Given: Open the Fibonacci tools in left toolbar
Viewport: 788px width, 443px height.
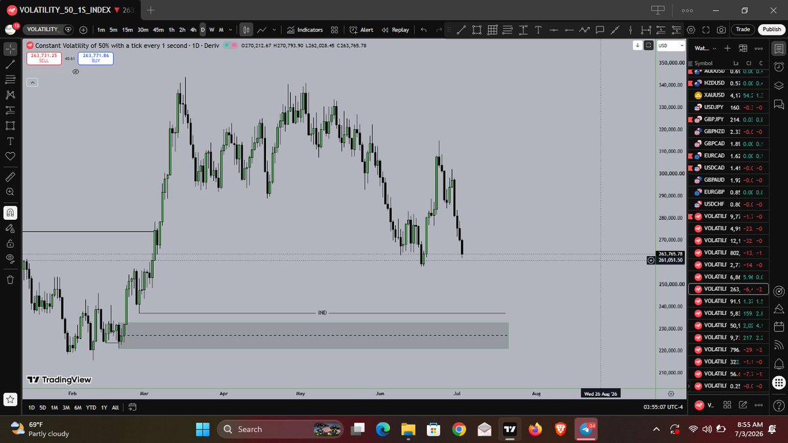Looking at the screenshot, I should [10, 79].
